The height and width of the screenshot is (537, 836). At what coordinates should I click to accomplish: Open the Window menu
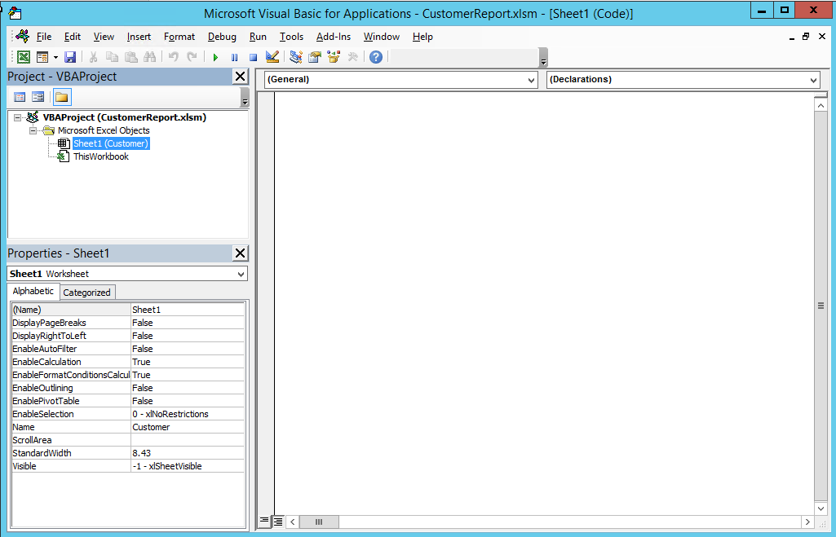[x=382, y=37]
